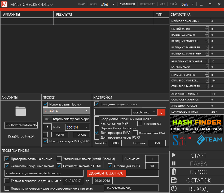
Task: Enable the Доп. проверка через POP3 checkbox
Action: [97, 137]
